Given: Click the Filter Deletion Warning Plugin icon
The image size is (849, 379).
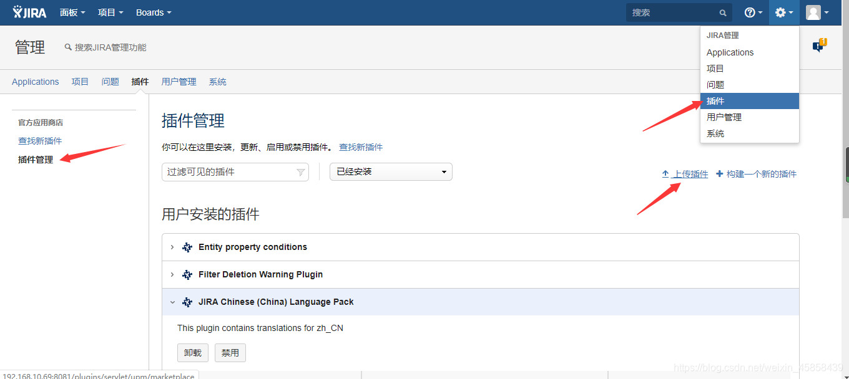Looking at the screenshot, I should click(x=187, y=275).
